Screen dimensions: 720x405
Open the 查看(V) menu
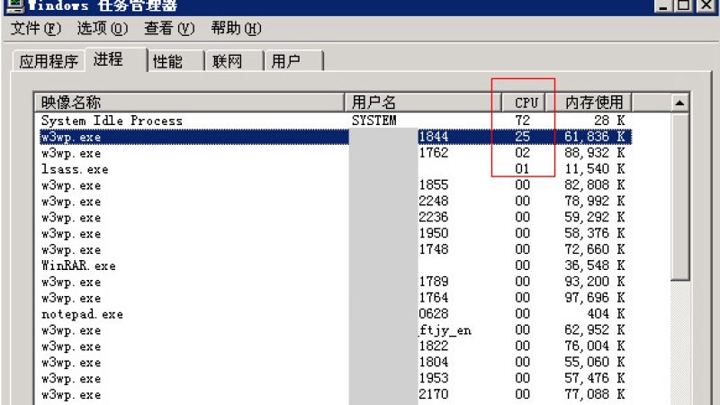[169, 29]
